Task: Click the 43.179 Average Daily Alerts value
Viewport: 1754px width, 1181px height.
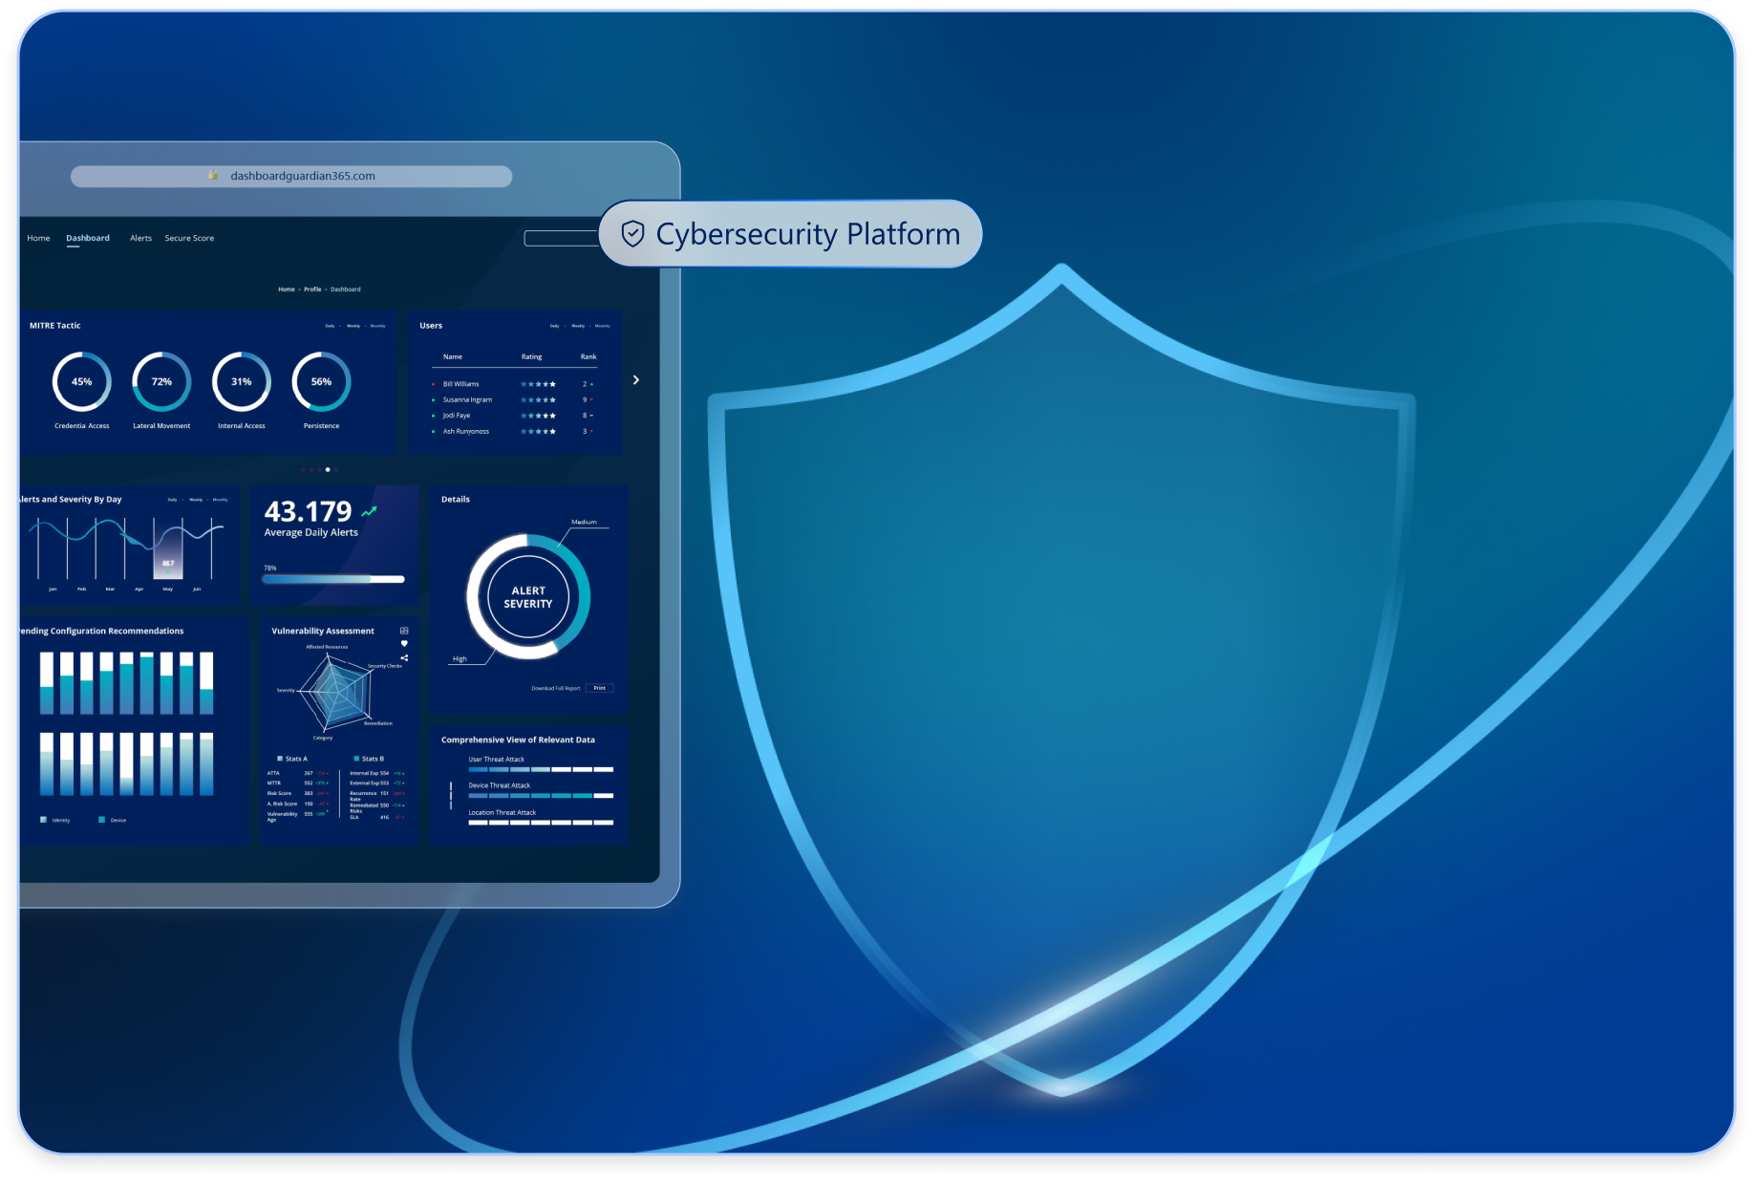Action: pyautogui.click(x=309, y=511)
